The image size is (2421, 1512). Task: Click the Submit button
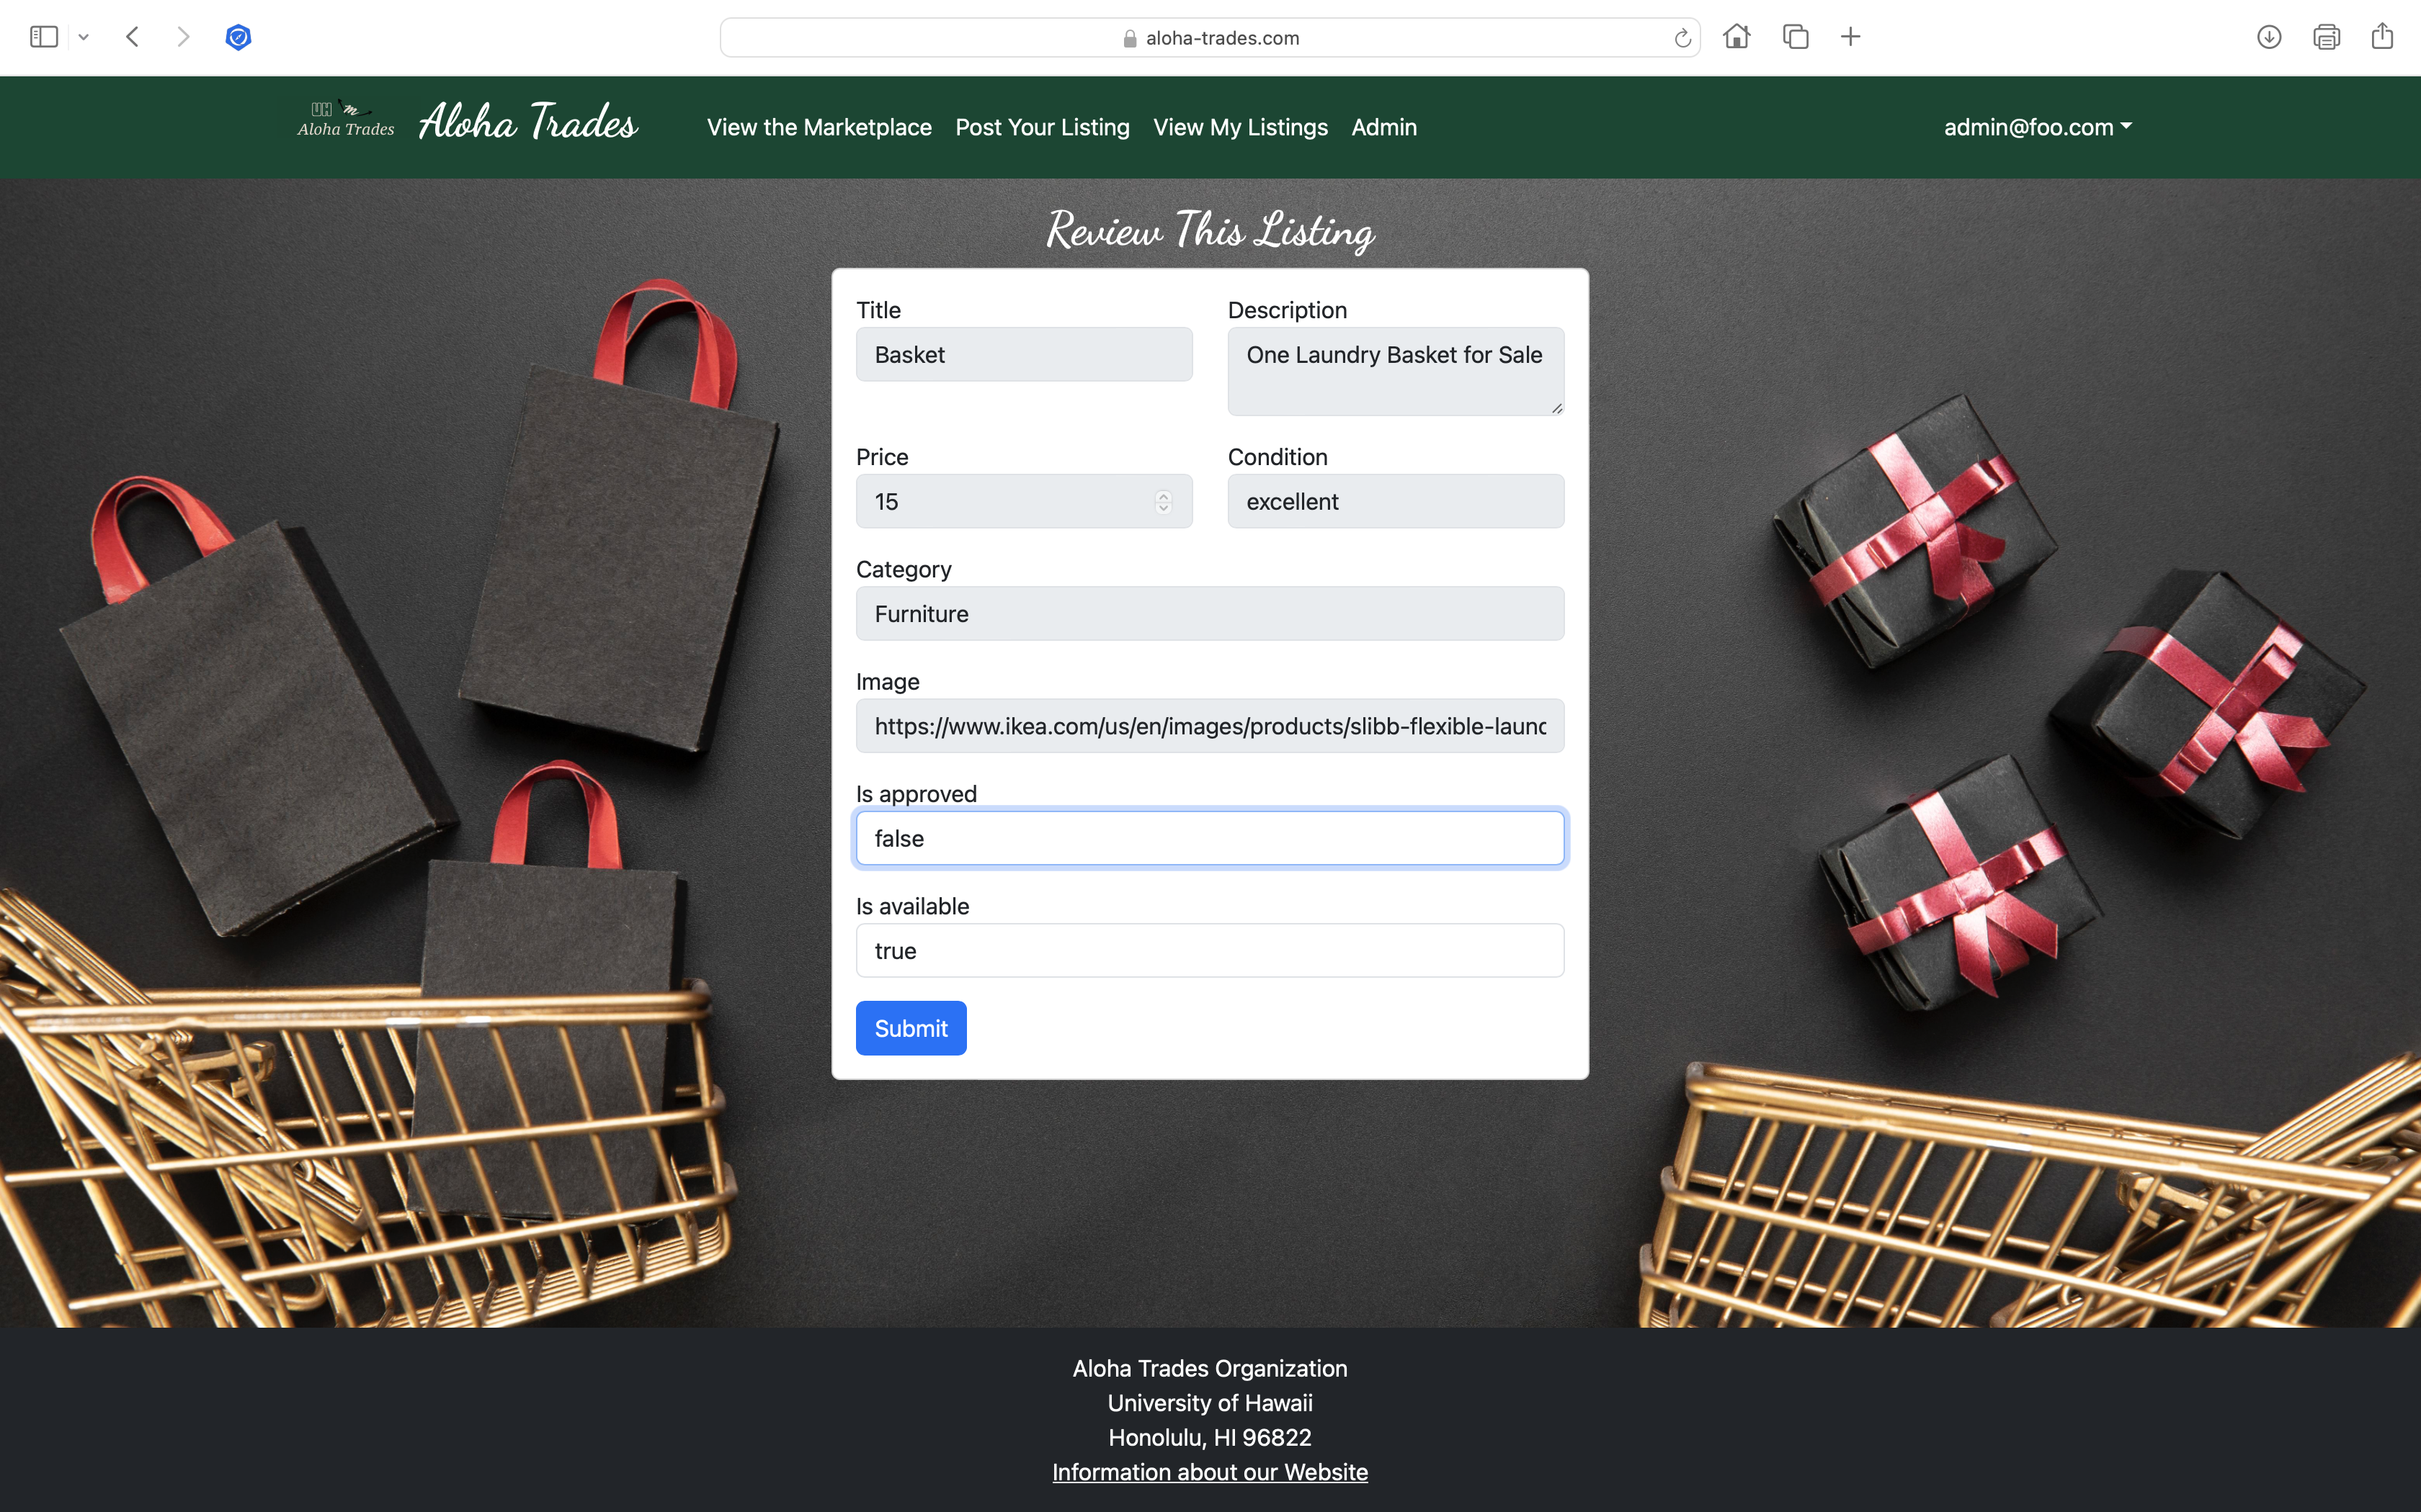pos(911,1027)
